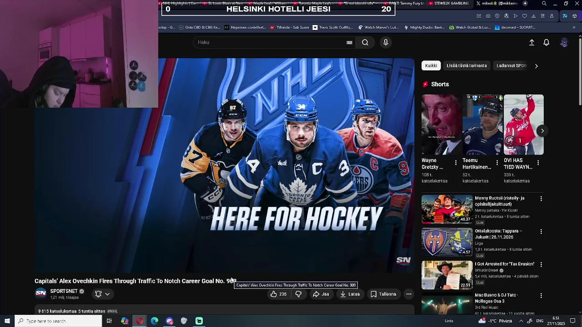Open Menny Ruotsii video thumbnail
The height and width of the screenshot is (327, 582).
click(447, 209)
